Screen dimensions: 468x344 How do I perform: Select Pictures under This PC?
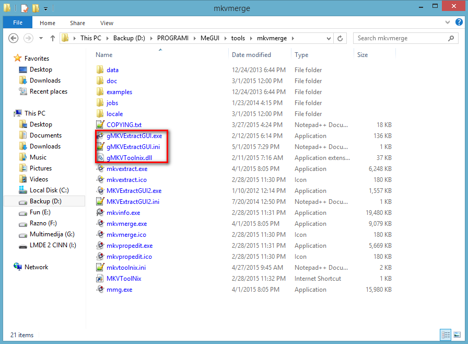click(x=41, y=168)
